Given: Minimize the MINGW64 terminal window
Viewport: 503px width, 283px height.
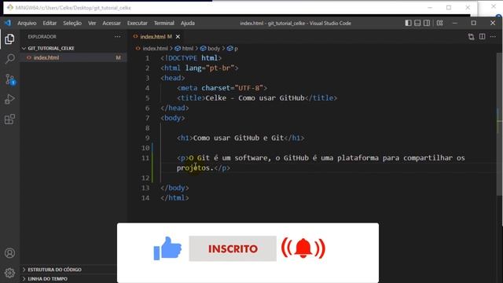Looking at the screenshot, I should (430, 8).
